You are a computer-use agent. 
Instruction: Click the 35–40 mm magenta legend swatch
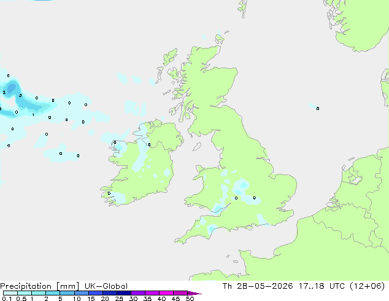point(152,293)
